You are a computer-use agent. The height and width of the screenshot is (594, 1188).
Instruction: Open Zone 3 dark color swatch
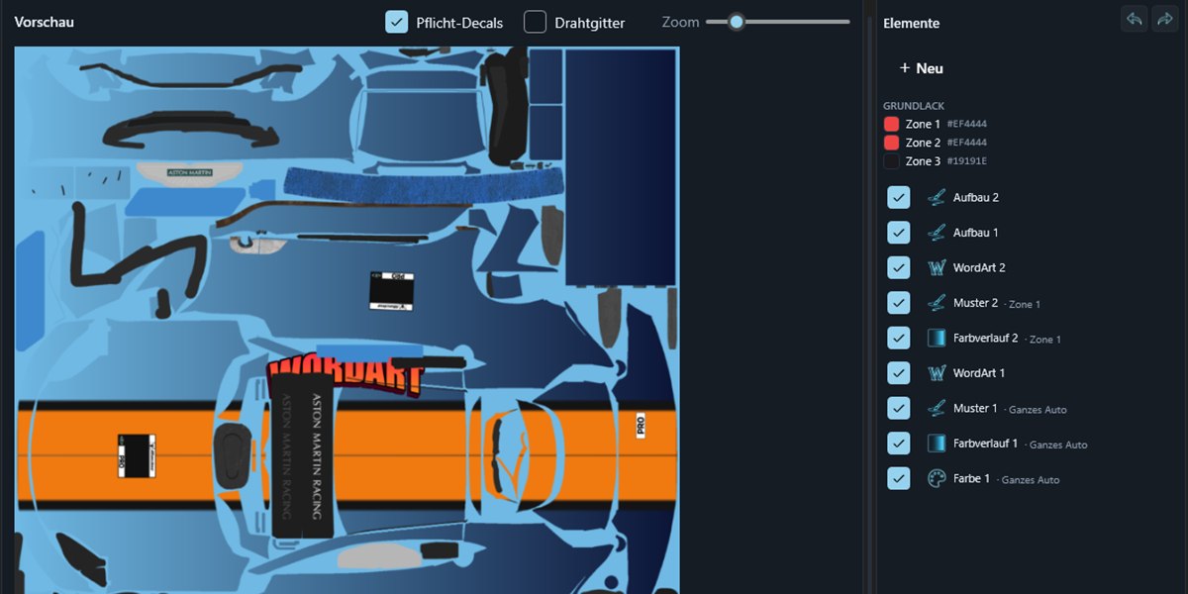click(x=891, y=160)
